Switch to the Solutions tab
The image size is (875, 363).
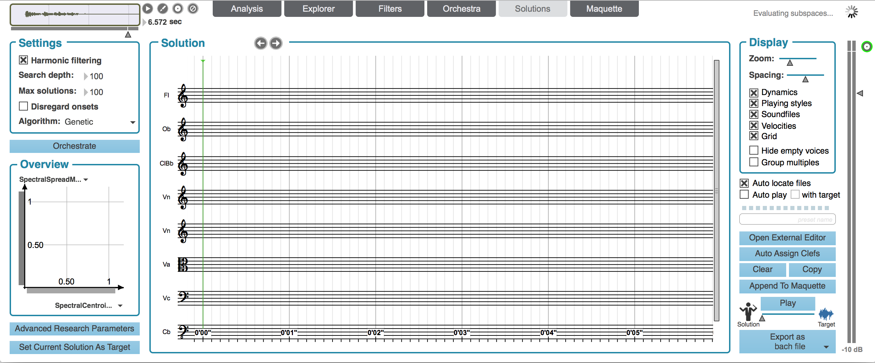pos(533,9)
